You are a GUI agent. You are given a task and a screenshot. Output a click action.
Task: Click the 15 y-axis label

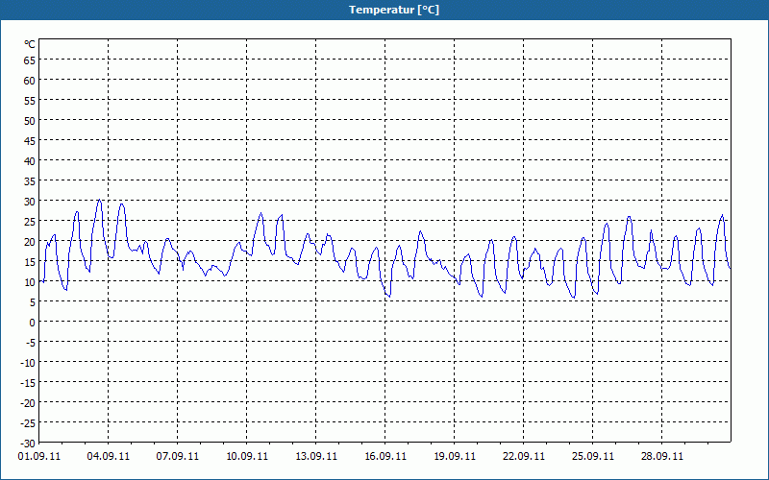(30, 261)
